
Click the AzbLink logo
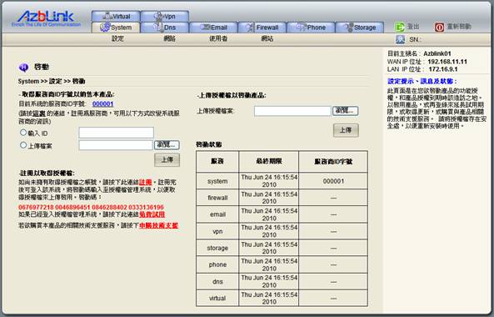point(46,18)
